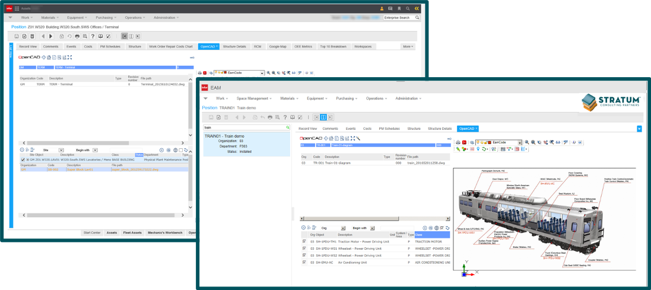The width and height of the screenshot is (651, 290).
Task: Expand the blue tabs overflow chevron in EAM
Action: [x=639, y=129]
